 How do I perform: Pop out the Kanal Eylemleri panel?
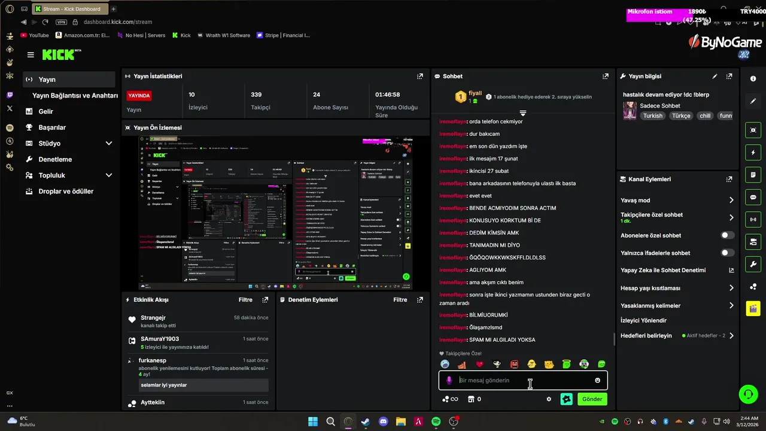pyautogui.click(x=729, y=179)
